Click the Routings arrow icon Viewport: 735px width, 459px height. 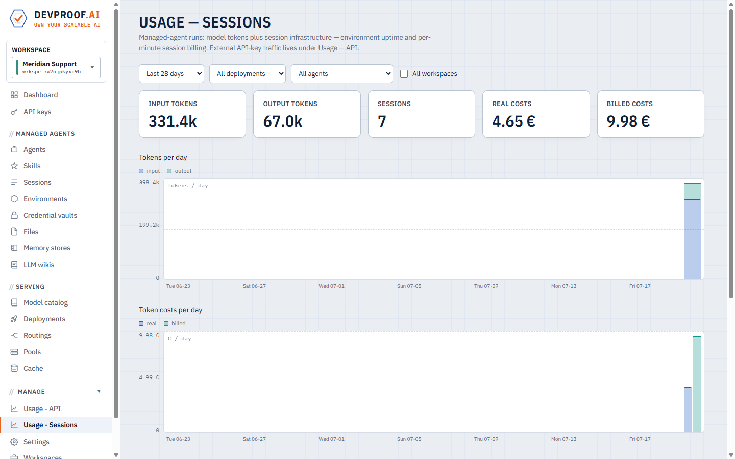[x=14, y=335]
